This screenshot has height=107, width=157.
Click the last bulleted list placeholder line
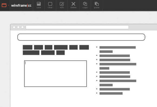click(111, 93)
